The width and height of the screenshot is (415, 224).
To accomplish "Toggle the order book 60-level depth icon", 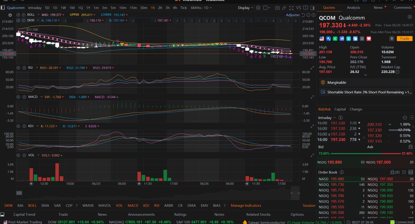I will (411, 172).
